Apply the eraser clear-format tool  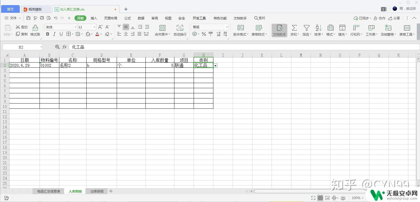coord(107,34)
